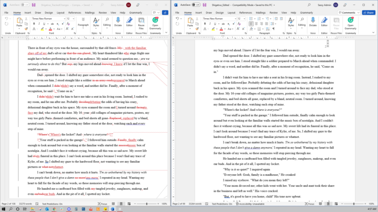Click Undo in the right Word window
The height and width of the screenshot is (212, 378).
[177, 19]
